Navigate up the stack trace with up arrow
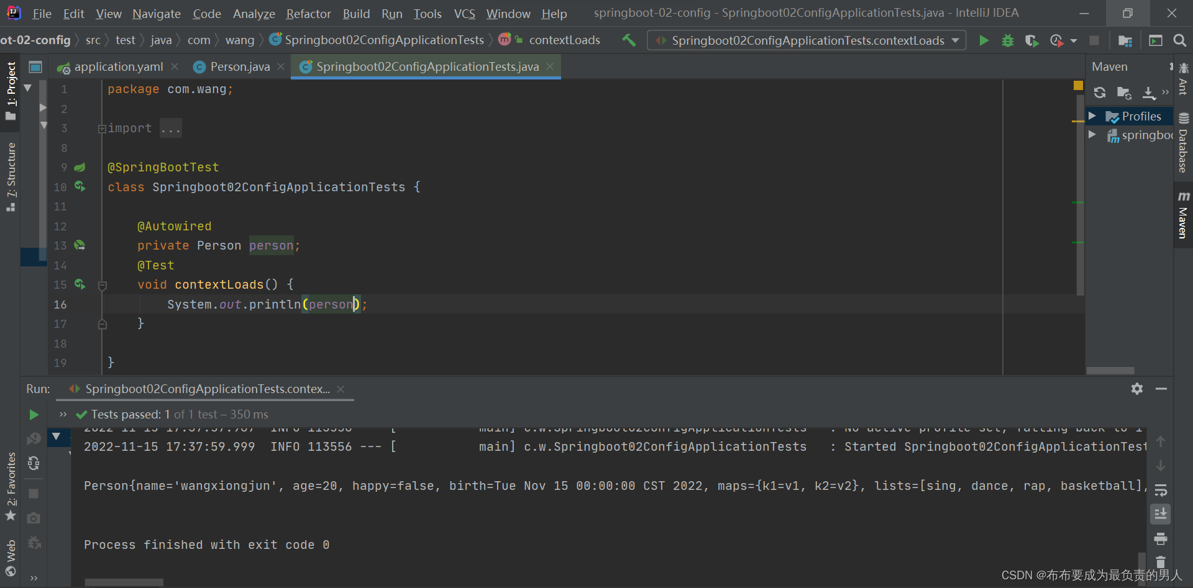The image size is (1193, 588). coord(1161,441)
